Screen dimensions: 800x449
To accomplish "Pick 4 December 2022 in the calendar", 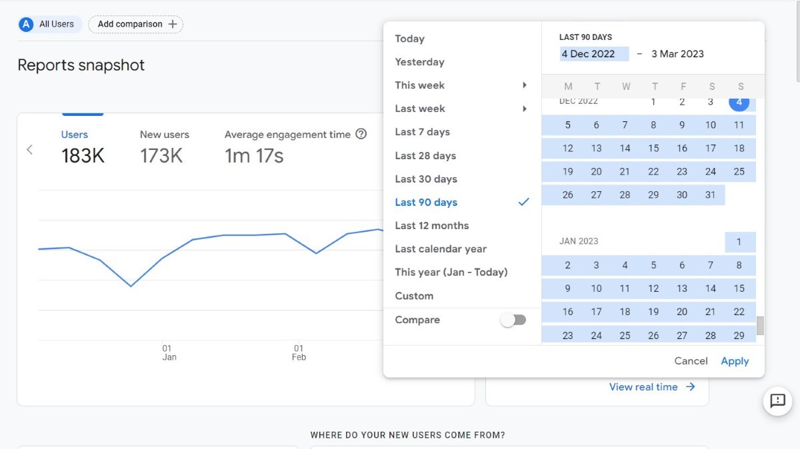I will point(739,103).
